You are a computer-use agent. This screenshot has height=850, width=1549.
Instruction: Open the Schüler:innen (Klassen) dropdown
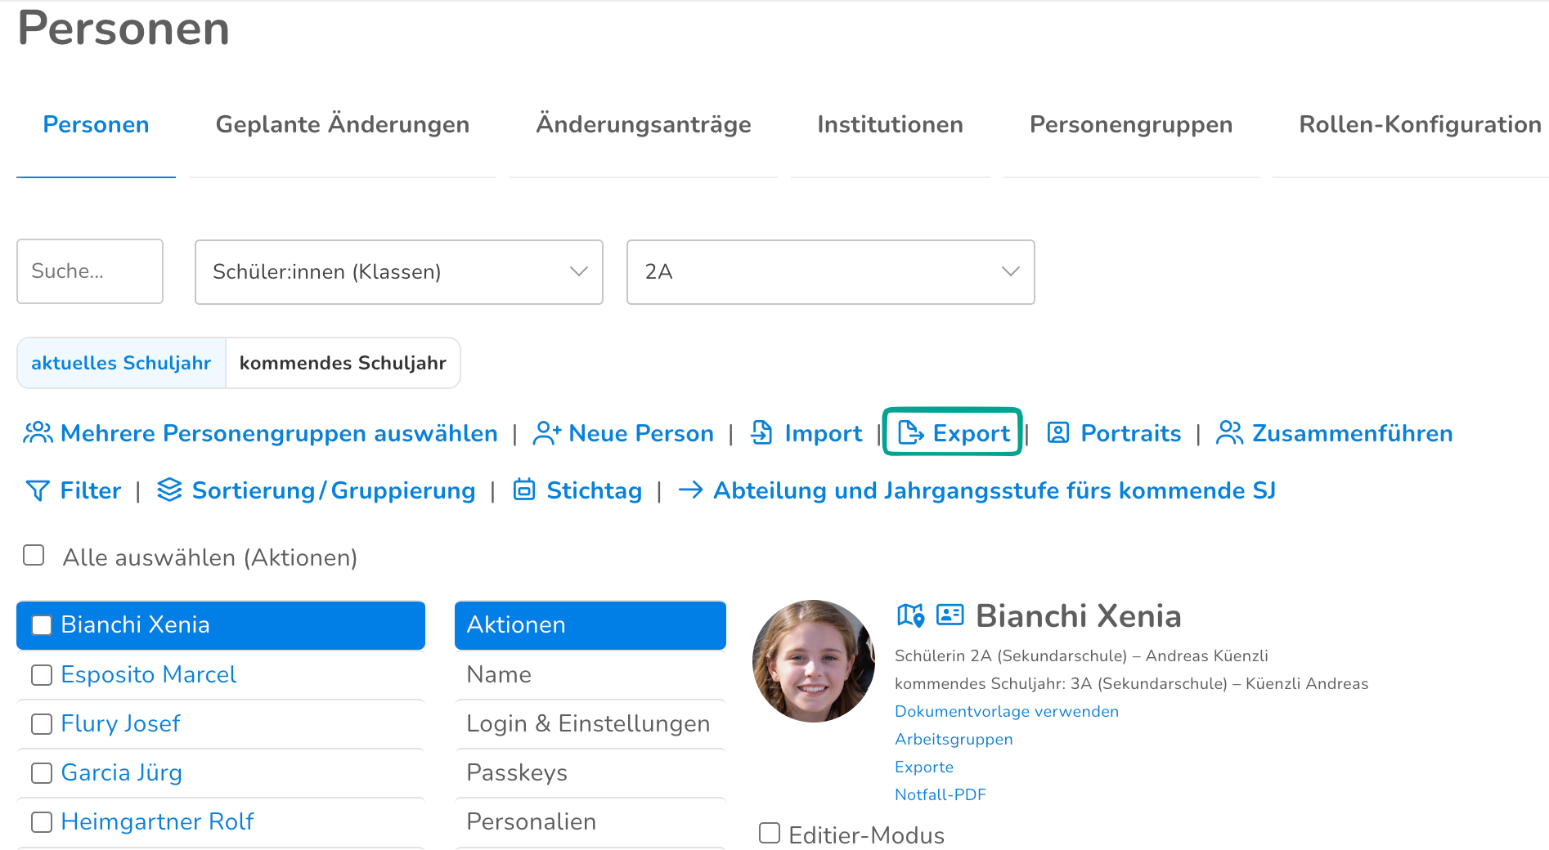point(399,272)
